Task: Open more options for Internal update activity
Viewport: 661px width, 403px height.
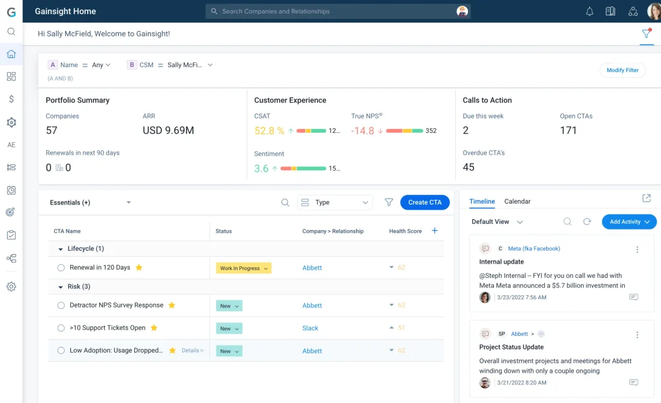Action: [x=637, y=250]
